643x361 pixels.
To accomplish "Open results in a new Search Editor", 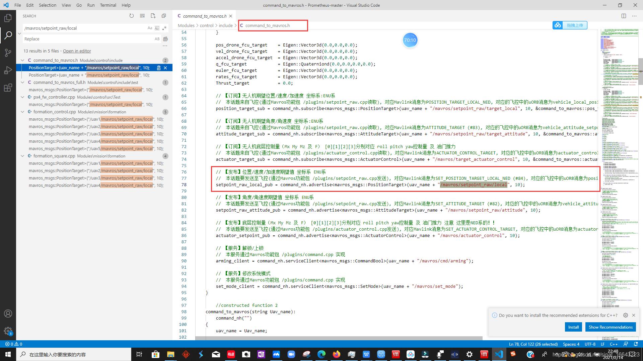I will [153, 16].
